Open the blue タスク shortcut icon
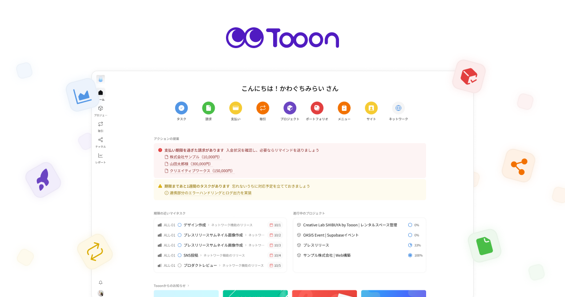Screen dimensions: 565x297 [181, 108]
